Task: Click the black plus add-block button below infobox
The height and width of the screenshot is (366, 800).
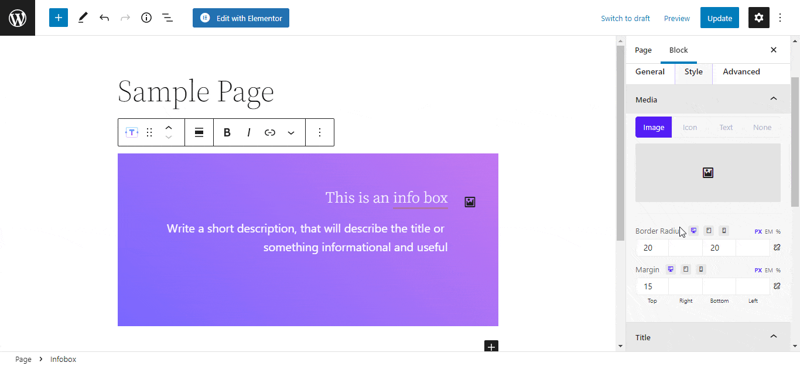Action: click(491, 347)
